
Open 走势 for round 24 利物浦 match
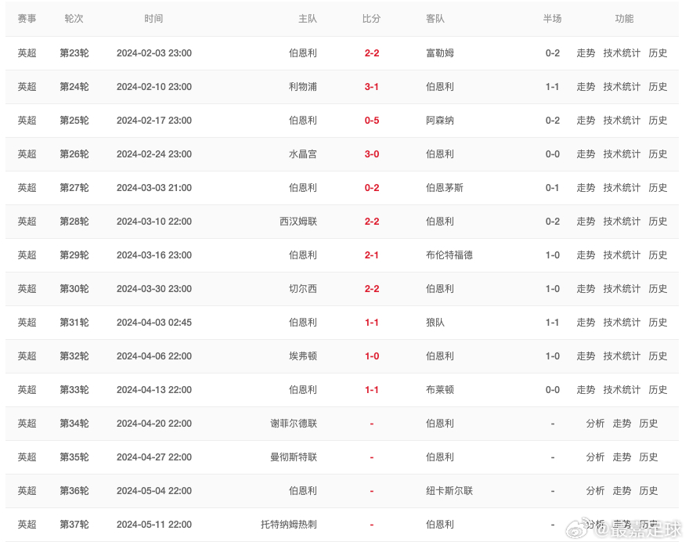[x=586, y=87]
